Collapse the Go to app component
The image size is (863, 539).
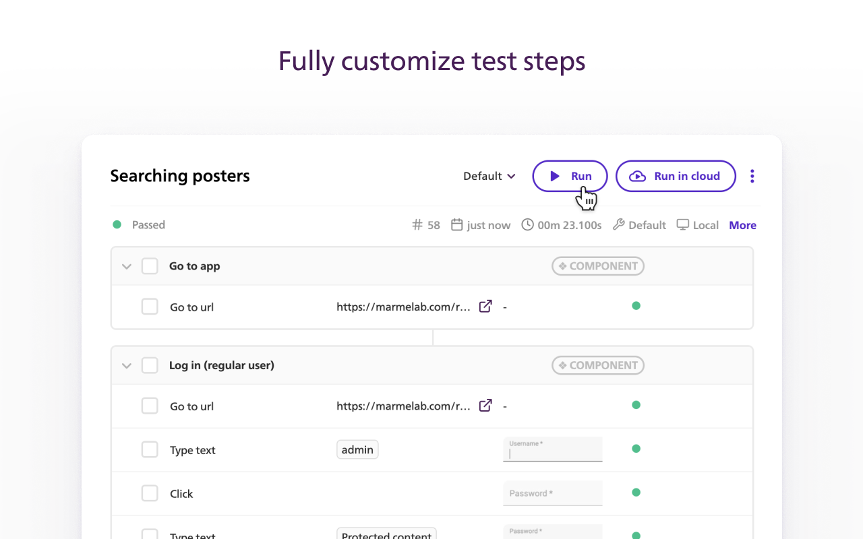(126, 265)
